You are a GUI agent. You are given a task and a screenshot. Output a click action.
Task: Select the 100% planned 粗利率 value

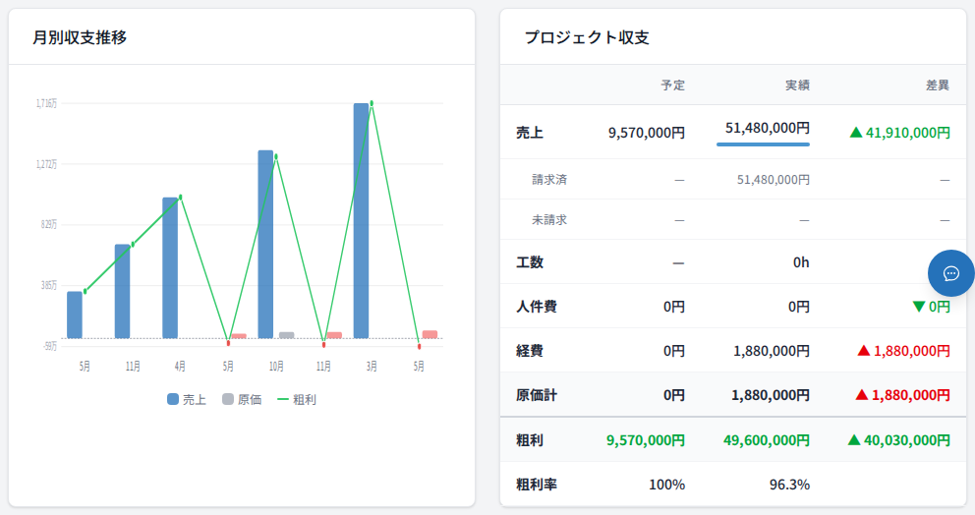(667, 485)
